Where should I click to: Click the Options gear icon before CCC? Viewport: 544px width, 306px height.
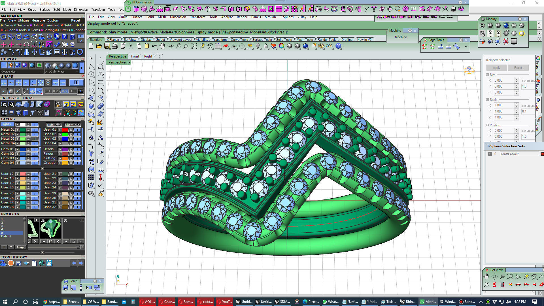point(321,46)
